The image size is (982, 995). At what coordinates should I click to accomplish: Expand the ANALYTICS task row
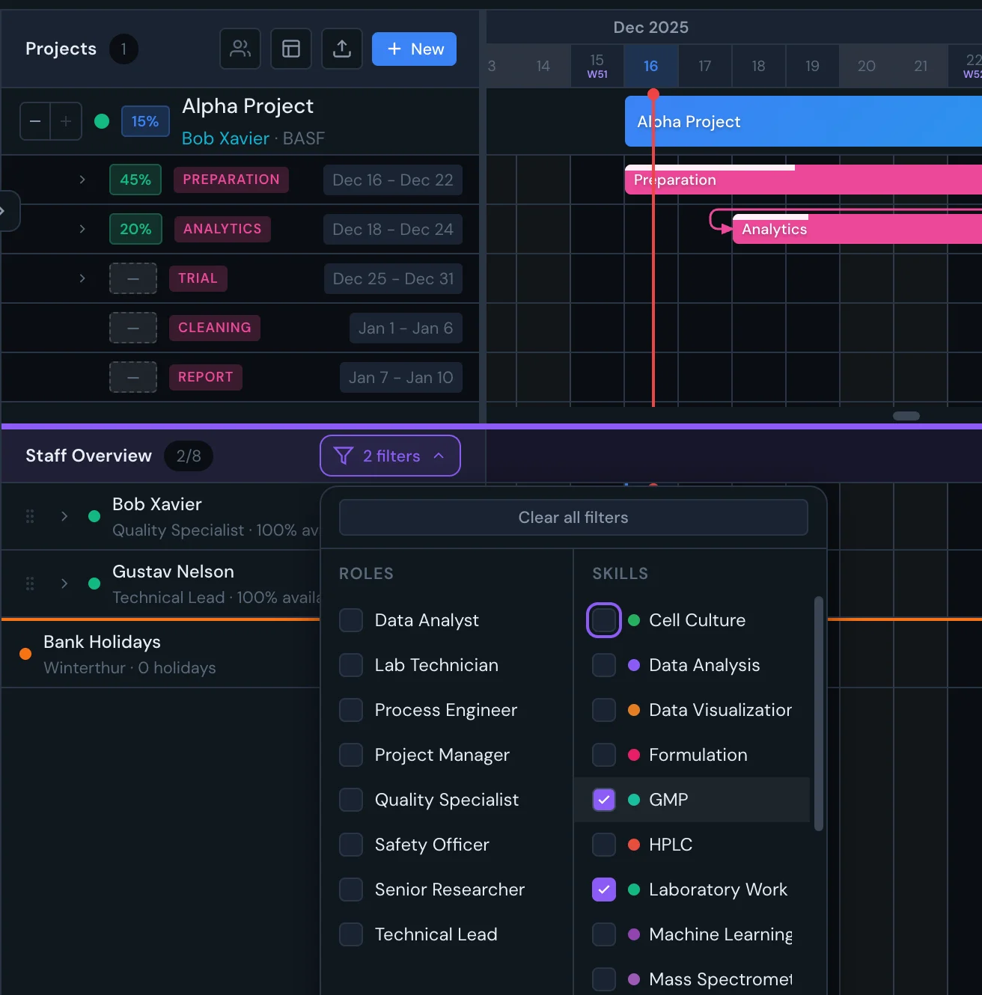tap(82, 229)
